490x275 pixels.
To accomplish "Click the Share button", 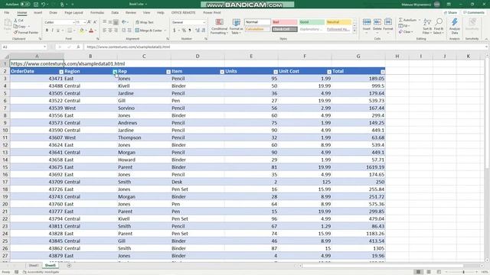I will coord(451,12).
